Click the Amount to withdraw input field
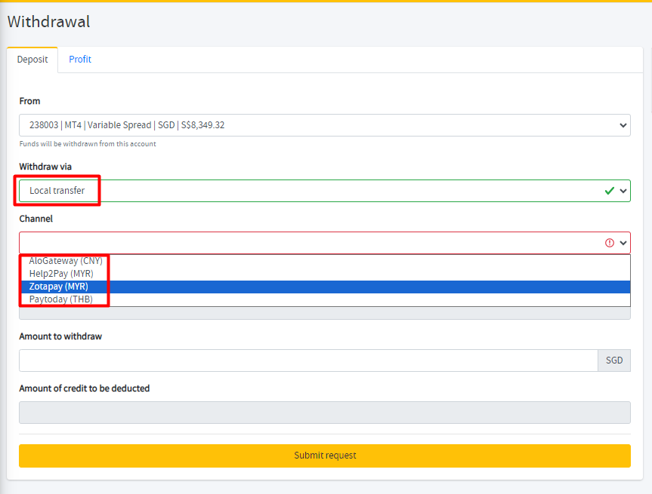 tap(308, 361)
